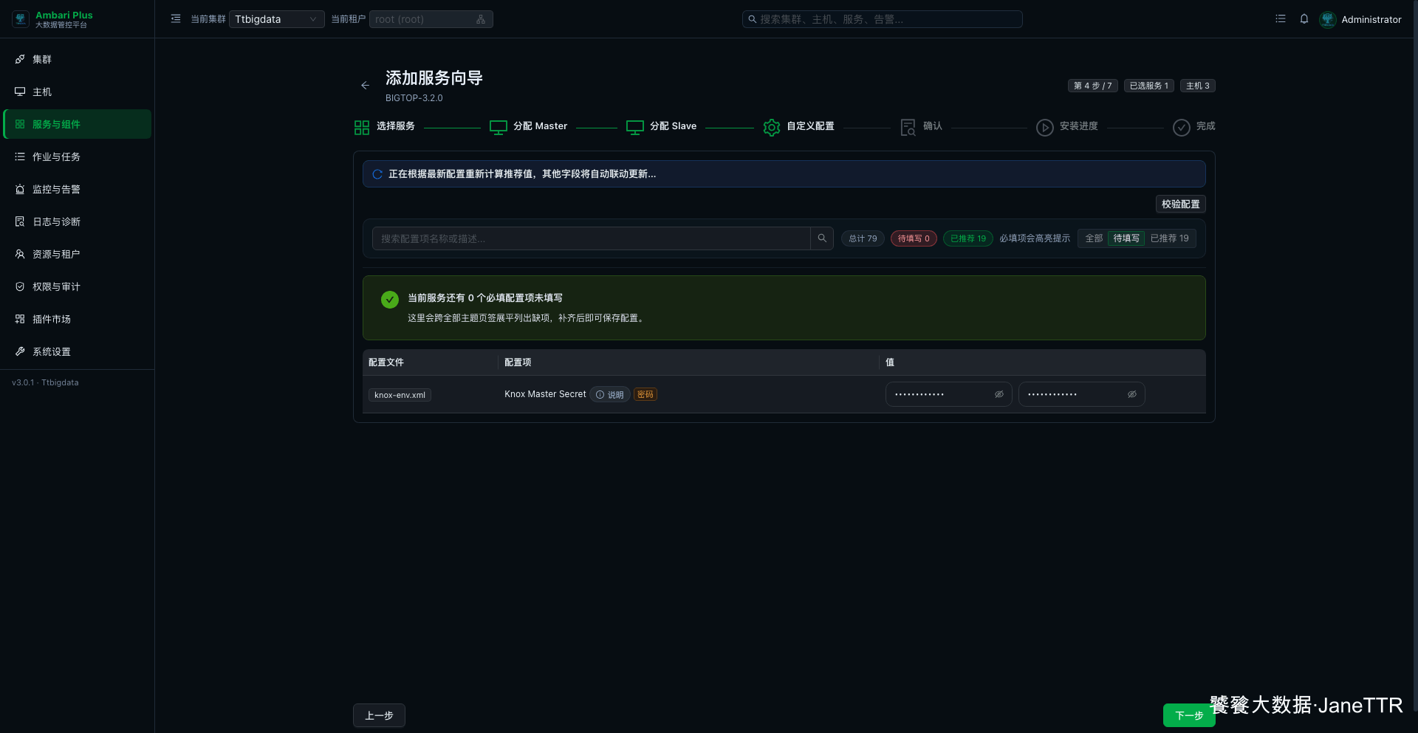The image size is (1418, 733).
Task: Click the 分配 Slave step monitor icon
Action: 635,128
